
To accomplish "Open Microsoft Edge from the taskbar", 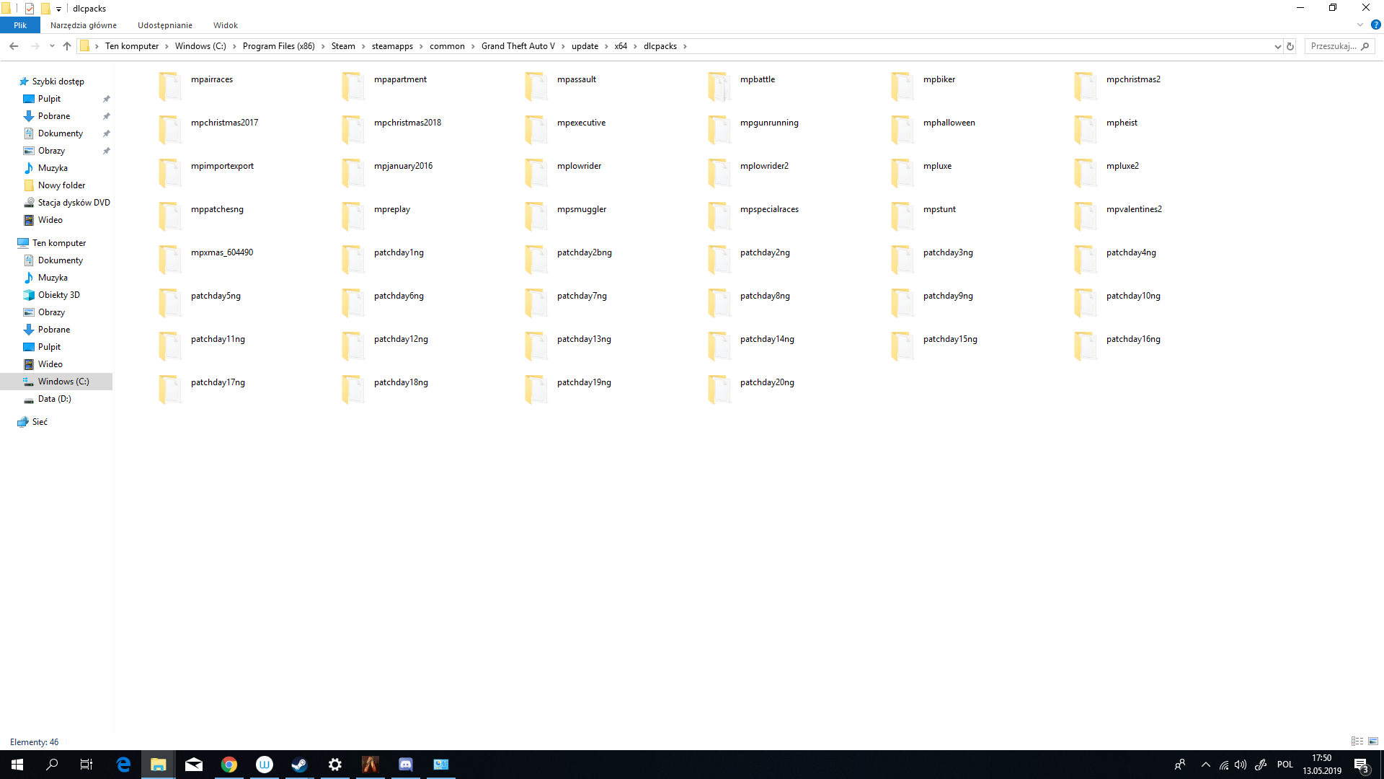I will coord(123,765).
